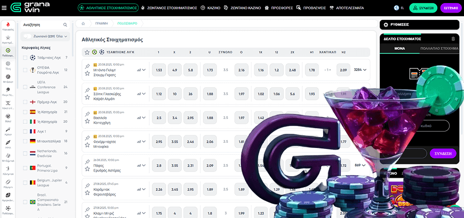Select the volleyball sport icon

pyautogui.click(x=8, y=116)
